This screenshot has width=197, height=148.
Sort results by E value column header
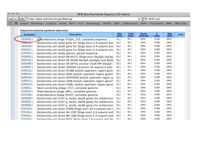(157, 34)
